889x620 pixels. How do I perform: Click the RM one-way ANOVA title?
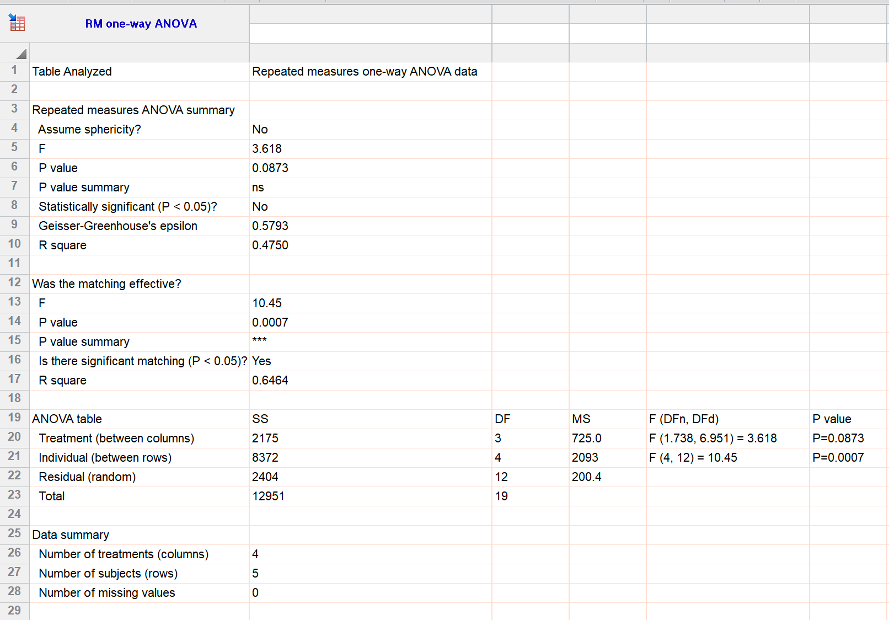point(141,23)
